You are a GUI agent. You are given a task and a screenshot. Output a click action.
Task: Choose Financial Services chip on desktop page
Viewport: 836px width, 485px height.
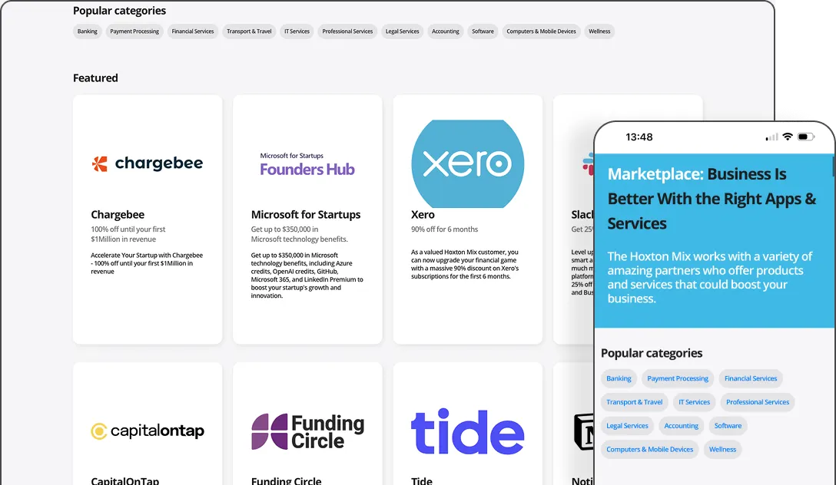click(192, 31)
